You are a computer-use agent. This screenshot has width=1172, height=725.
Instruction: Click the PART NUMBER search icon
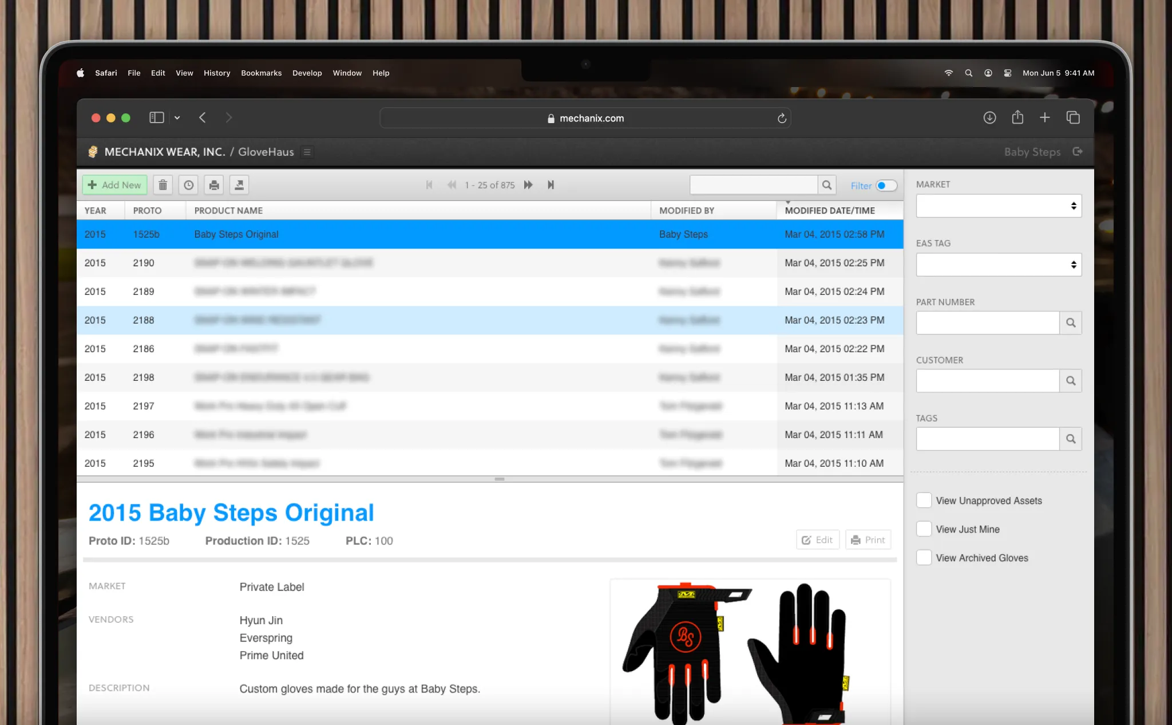point(1071,323)
